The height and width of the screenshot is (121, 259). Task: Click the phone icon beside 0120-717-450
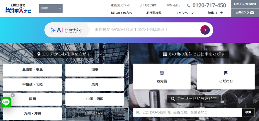click(189, 6)
